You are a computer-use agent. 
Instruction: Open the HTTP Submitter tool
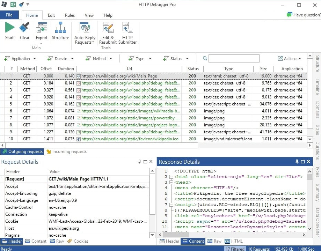tap(127, 28)
